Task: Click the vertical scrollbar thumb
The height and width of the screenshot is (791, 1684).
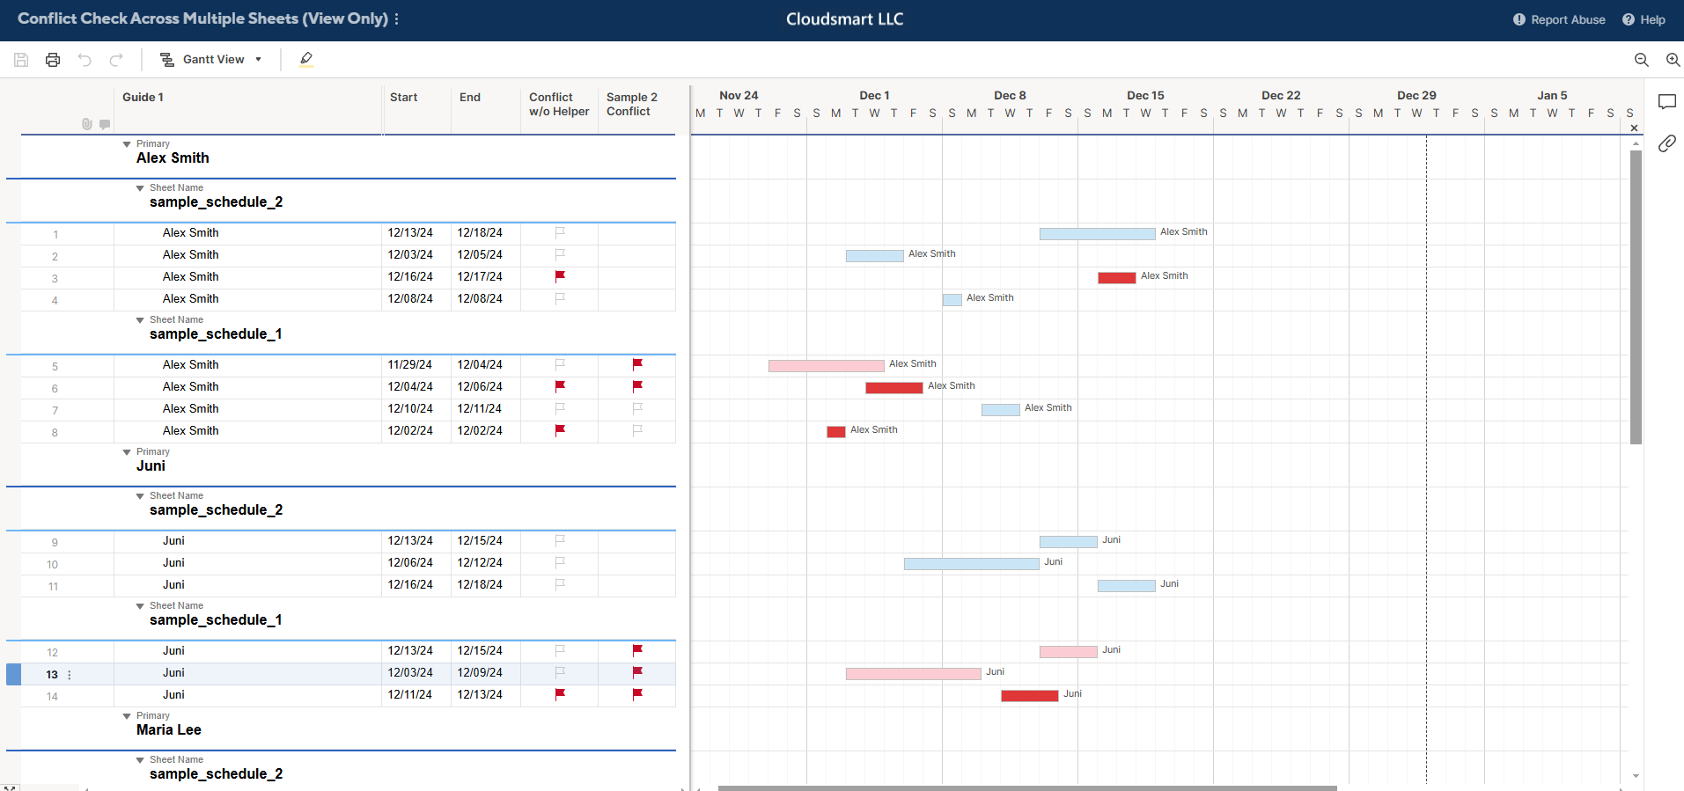Action: click(x=1636, y=297)
